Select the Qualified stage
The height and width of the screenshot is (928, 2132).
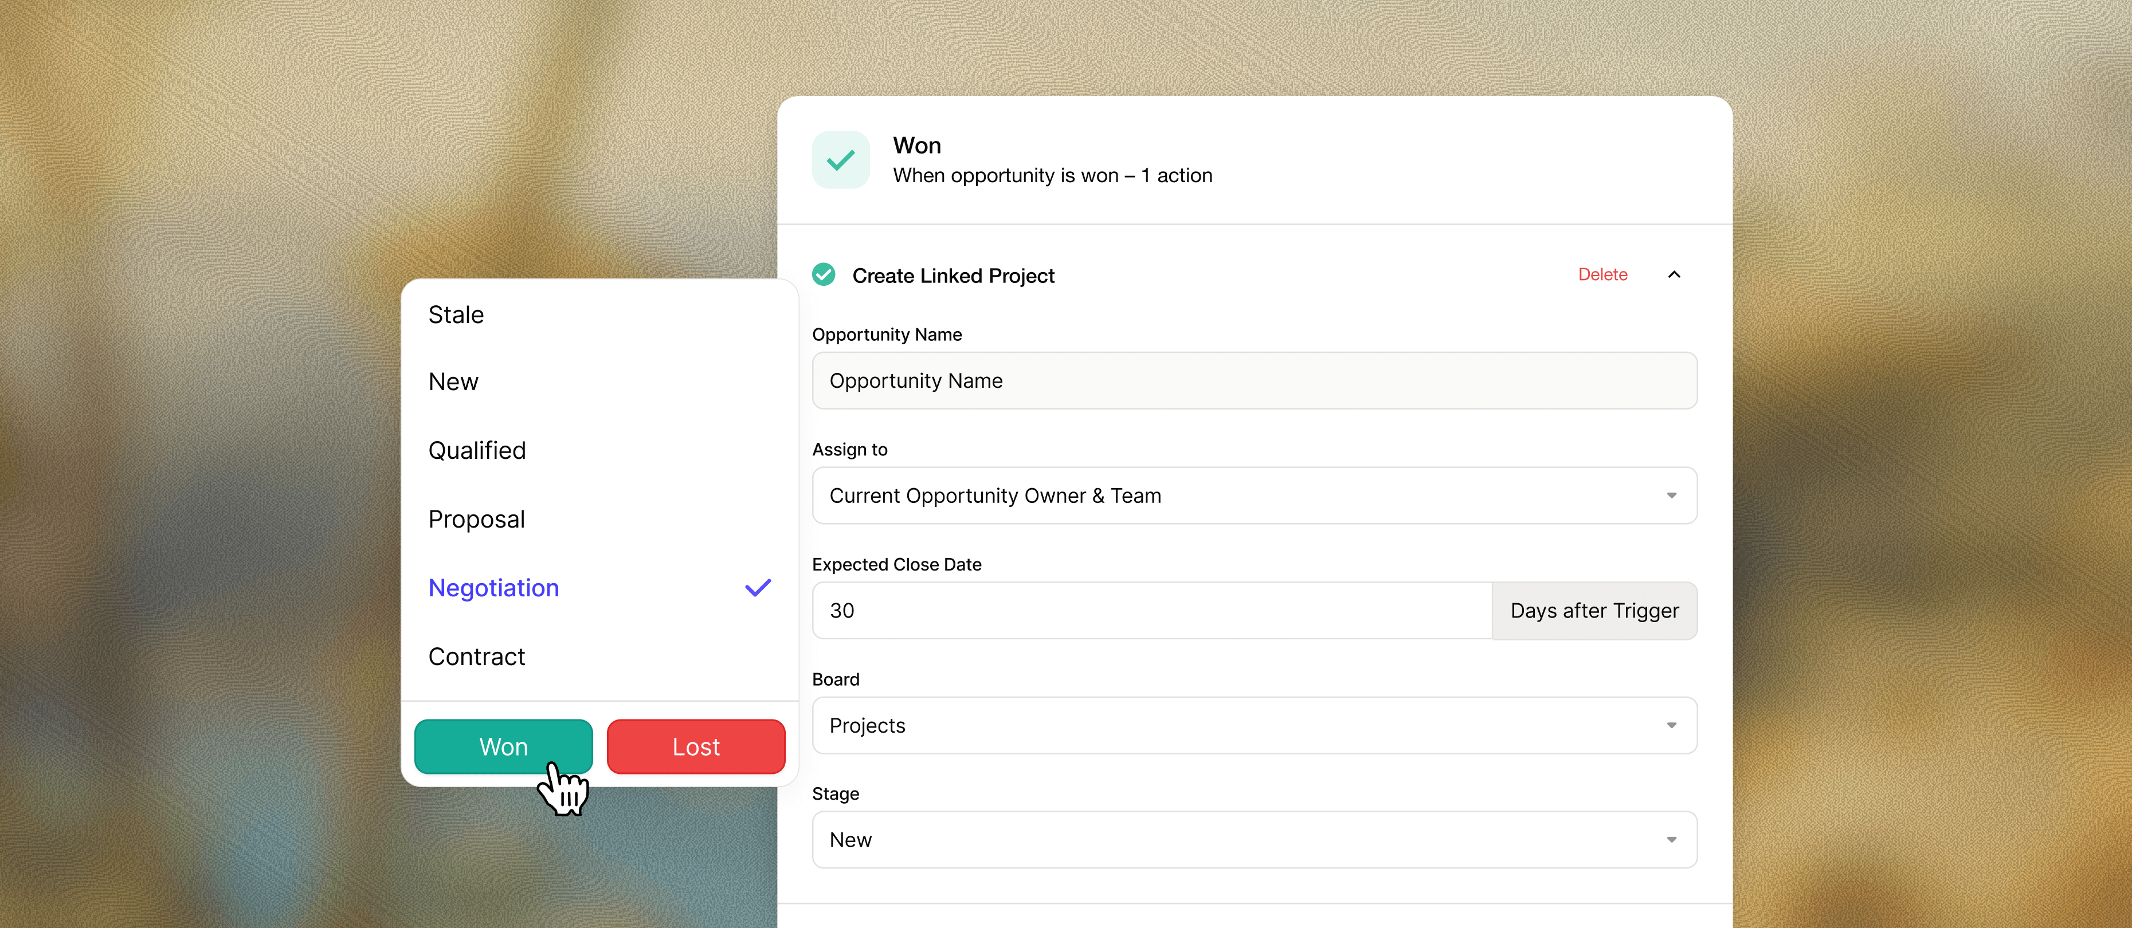point(477,450)
